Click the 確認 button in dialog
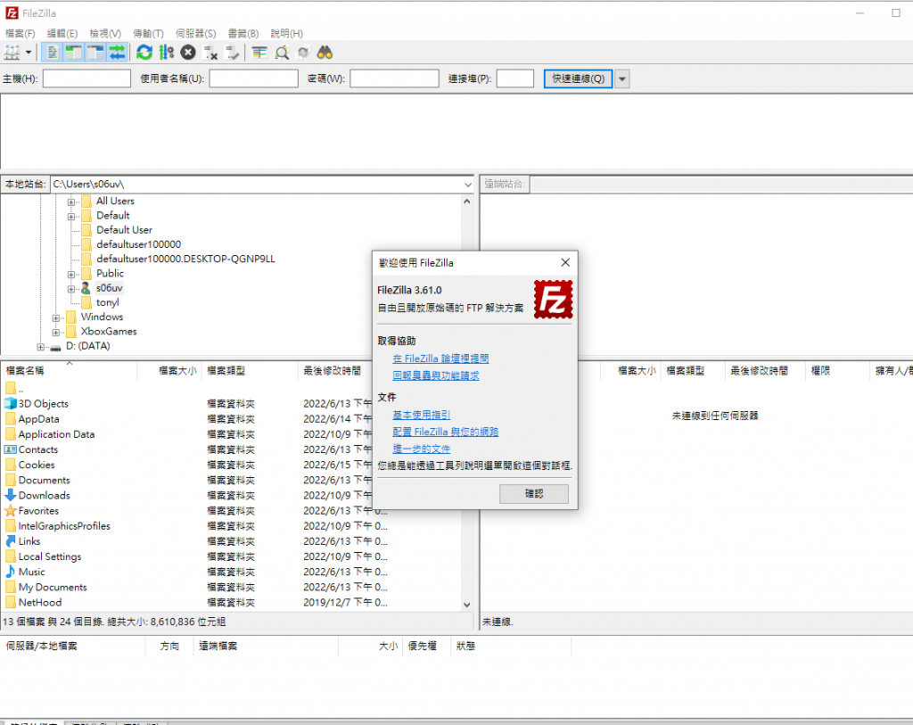 point(534,494)
